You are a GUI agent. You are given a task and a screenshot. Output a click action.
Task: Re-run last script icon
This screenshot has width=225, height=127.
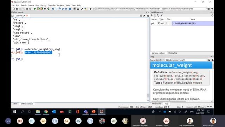click(x=49, y=9)
